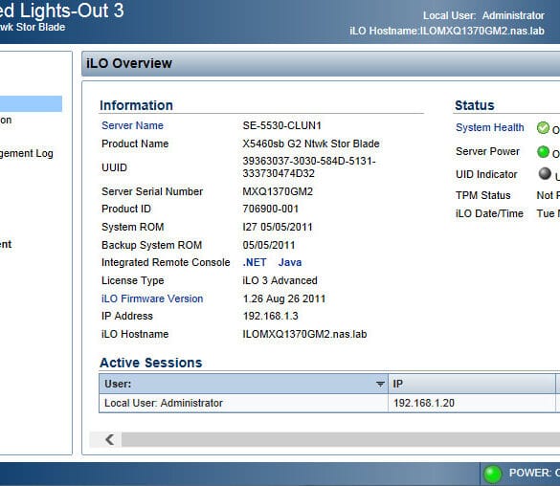This screenshot has width=560, height=486.
Task: Click the UID Indicator label
Action: (486, 174)
